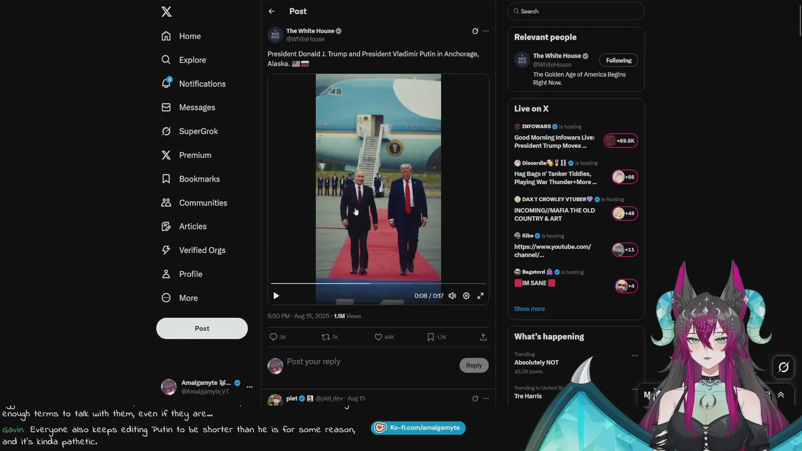Open INCOMING//MAFIA THE OLD COUNTRY live
This screenshot has height=451, width=802.
click(555, 214)
